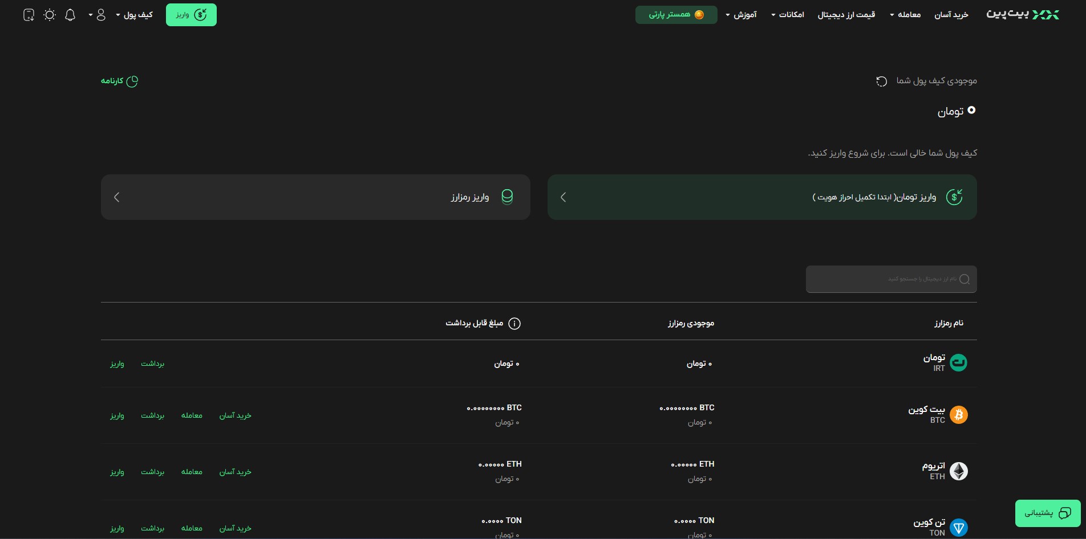Click واریز in the BTC row

point(117,415)
